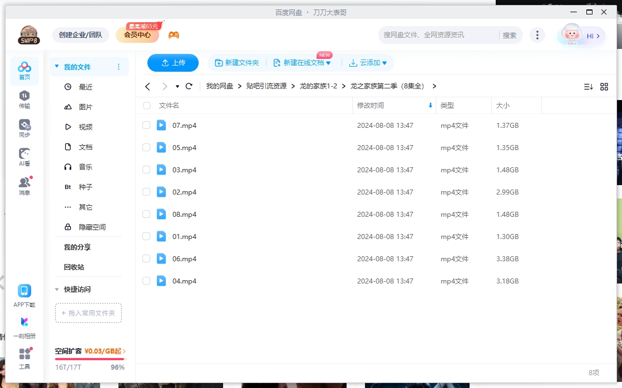
Task: Click the 上传 upload button
Action: (x=173, y=63)
